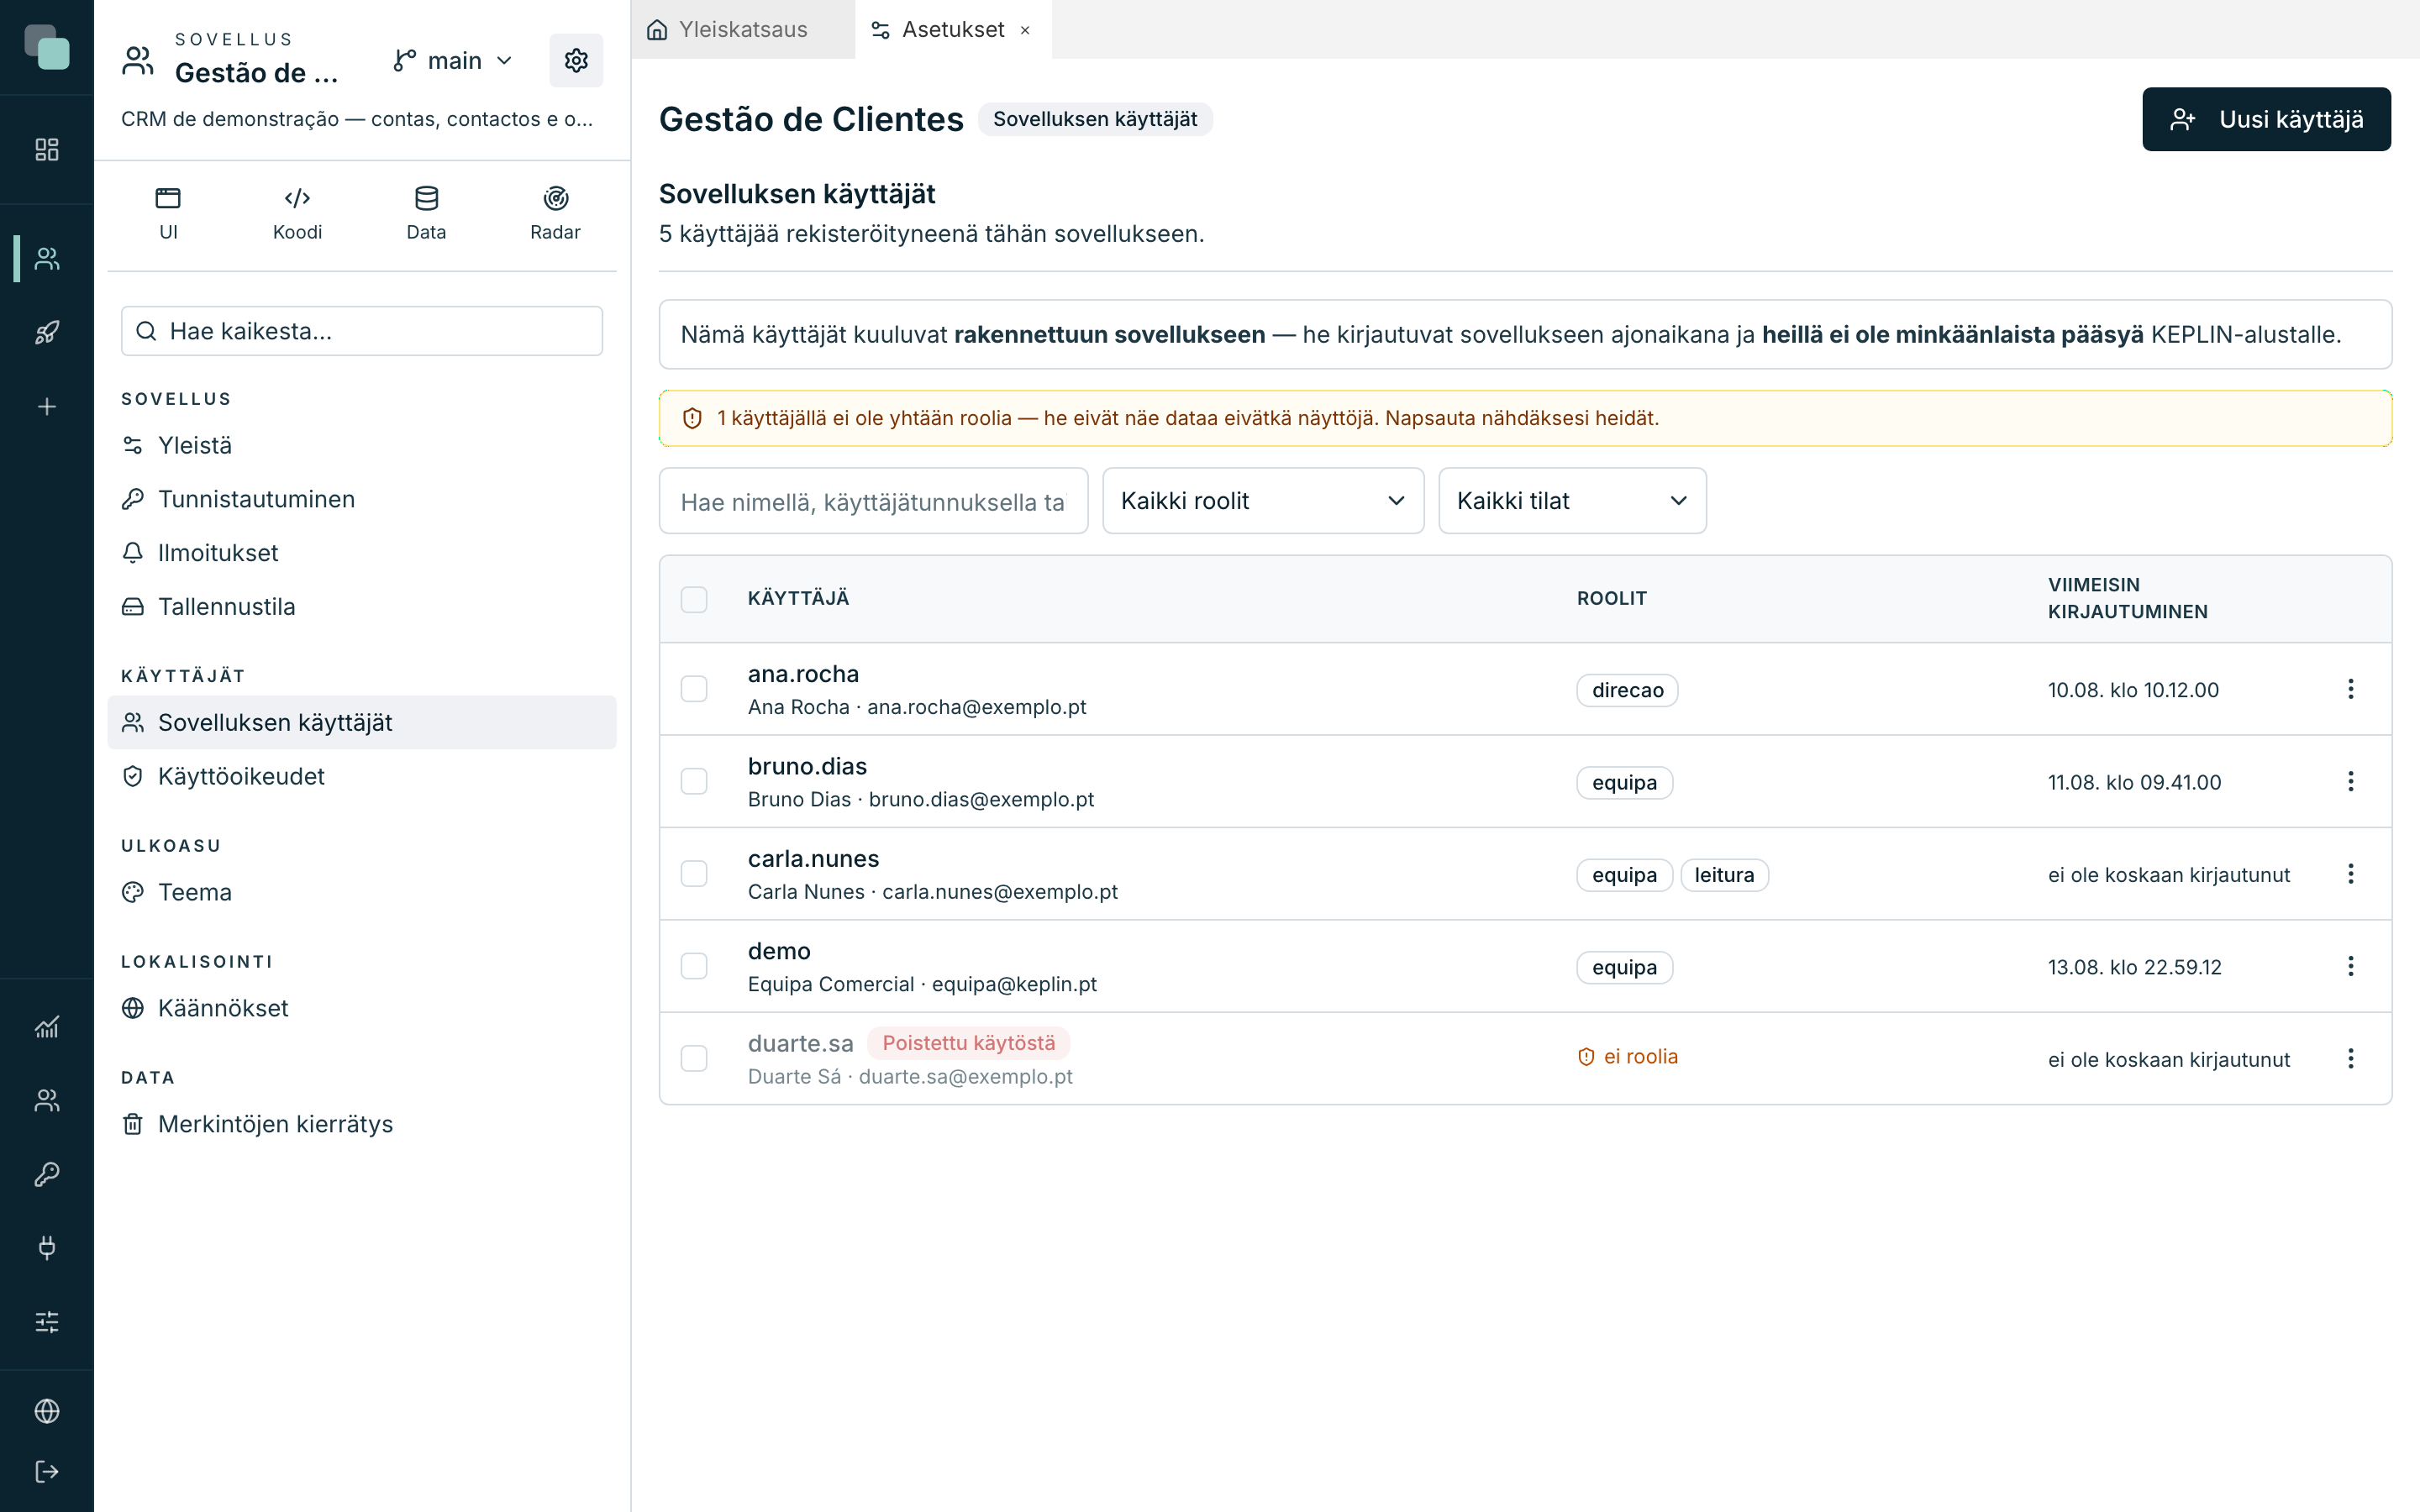Viewport: 2420px width, 1512px height.
Task: Click the logout icon in left rail
Action: 47,1472
